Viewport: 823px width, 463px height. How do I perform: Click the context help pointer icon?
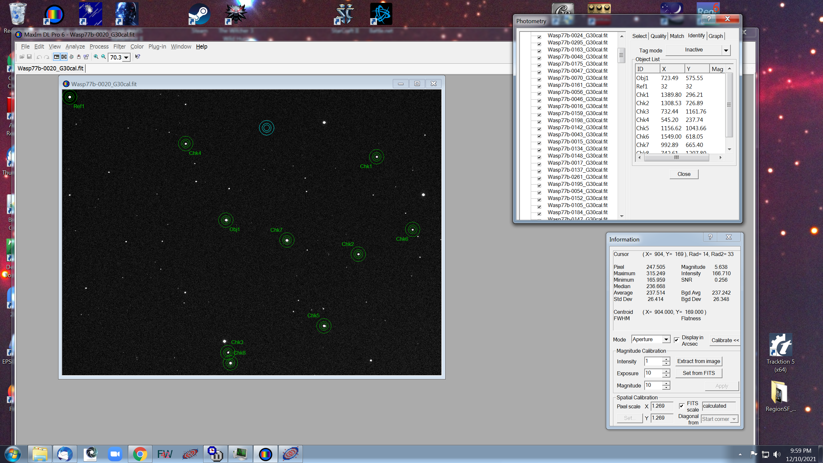[x=138, y=57]
